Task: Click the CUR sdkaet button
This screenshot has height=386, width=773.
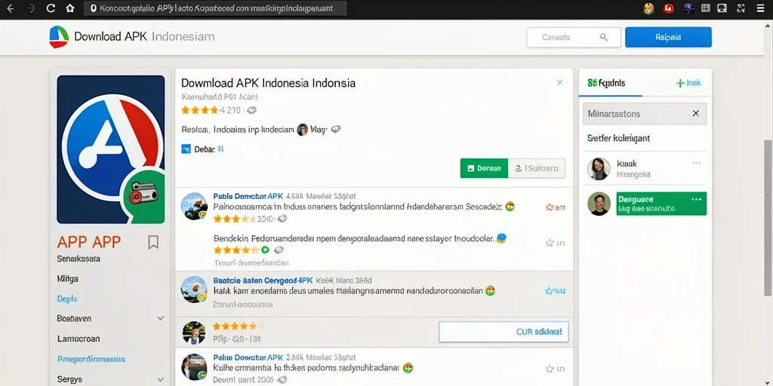Action: 504,332
